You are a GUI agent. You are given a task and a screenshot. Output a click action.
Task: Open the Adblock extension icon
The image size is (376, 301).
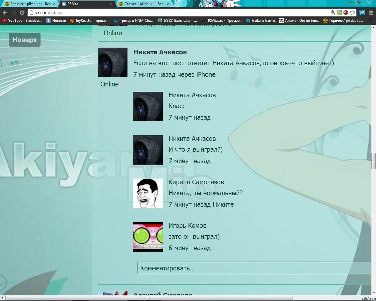(x=346, y=13)
